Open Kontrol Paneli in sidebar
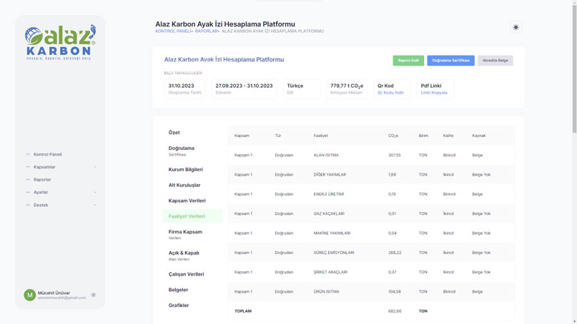 click(x=47, y=154)
